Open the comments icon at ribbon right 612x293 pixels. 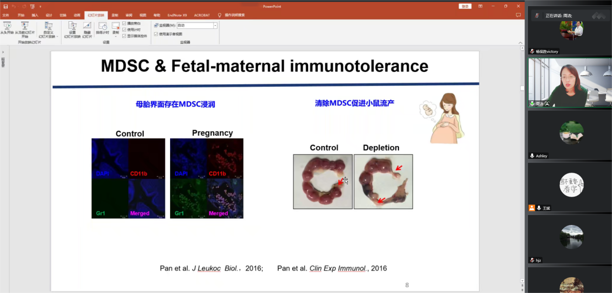point(518,15)
